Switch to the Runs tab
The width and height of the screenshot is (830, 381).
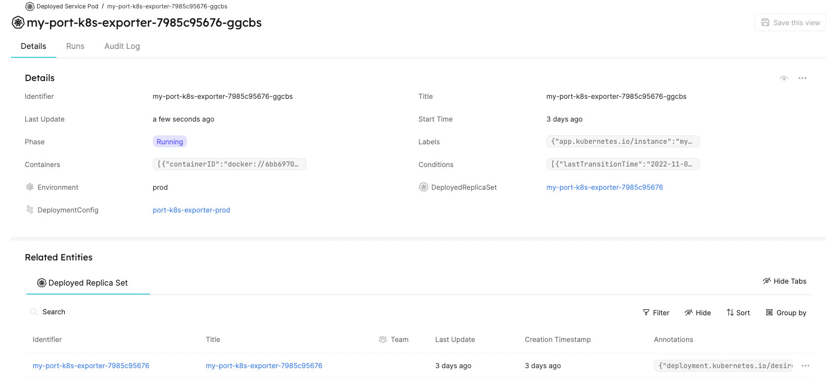(75, 46)
